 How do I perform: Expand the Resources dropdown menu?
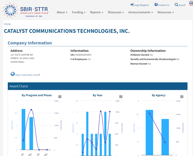(x=166, y=12)
